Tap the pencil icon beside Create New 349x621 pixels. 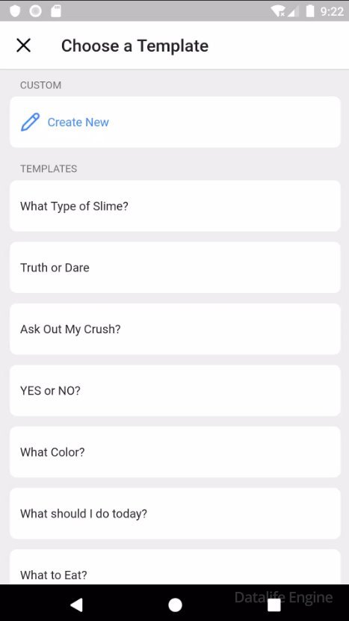click(31, 122)
